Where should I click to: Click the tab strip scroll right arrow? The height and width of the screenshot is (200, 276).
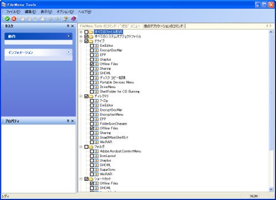pos(270,26)
